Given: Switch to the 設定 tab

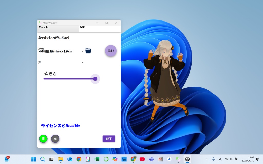Looking at the screenshot, I should (100, 29).
